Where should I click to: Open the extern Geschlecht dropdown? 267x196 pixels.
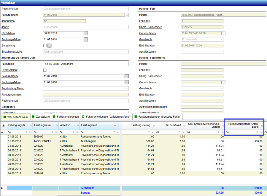coord(222,88)
